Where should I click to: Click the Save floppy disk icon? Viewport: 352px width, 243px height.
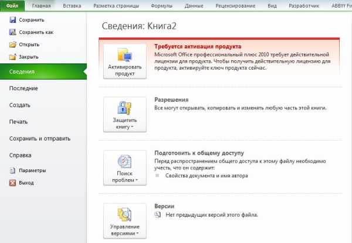pyautogui.click(x=12, y=20)
